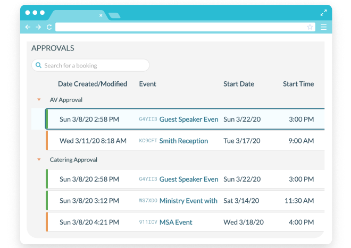Click the browser address bar
The height and width of the screenshot is (248, 351).
pyautogui.click(x=181, y=27)
